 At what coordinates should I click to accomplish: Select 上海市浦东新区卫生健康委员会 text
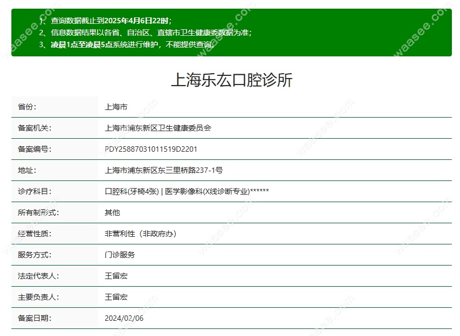click(x=158, y=128)
